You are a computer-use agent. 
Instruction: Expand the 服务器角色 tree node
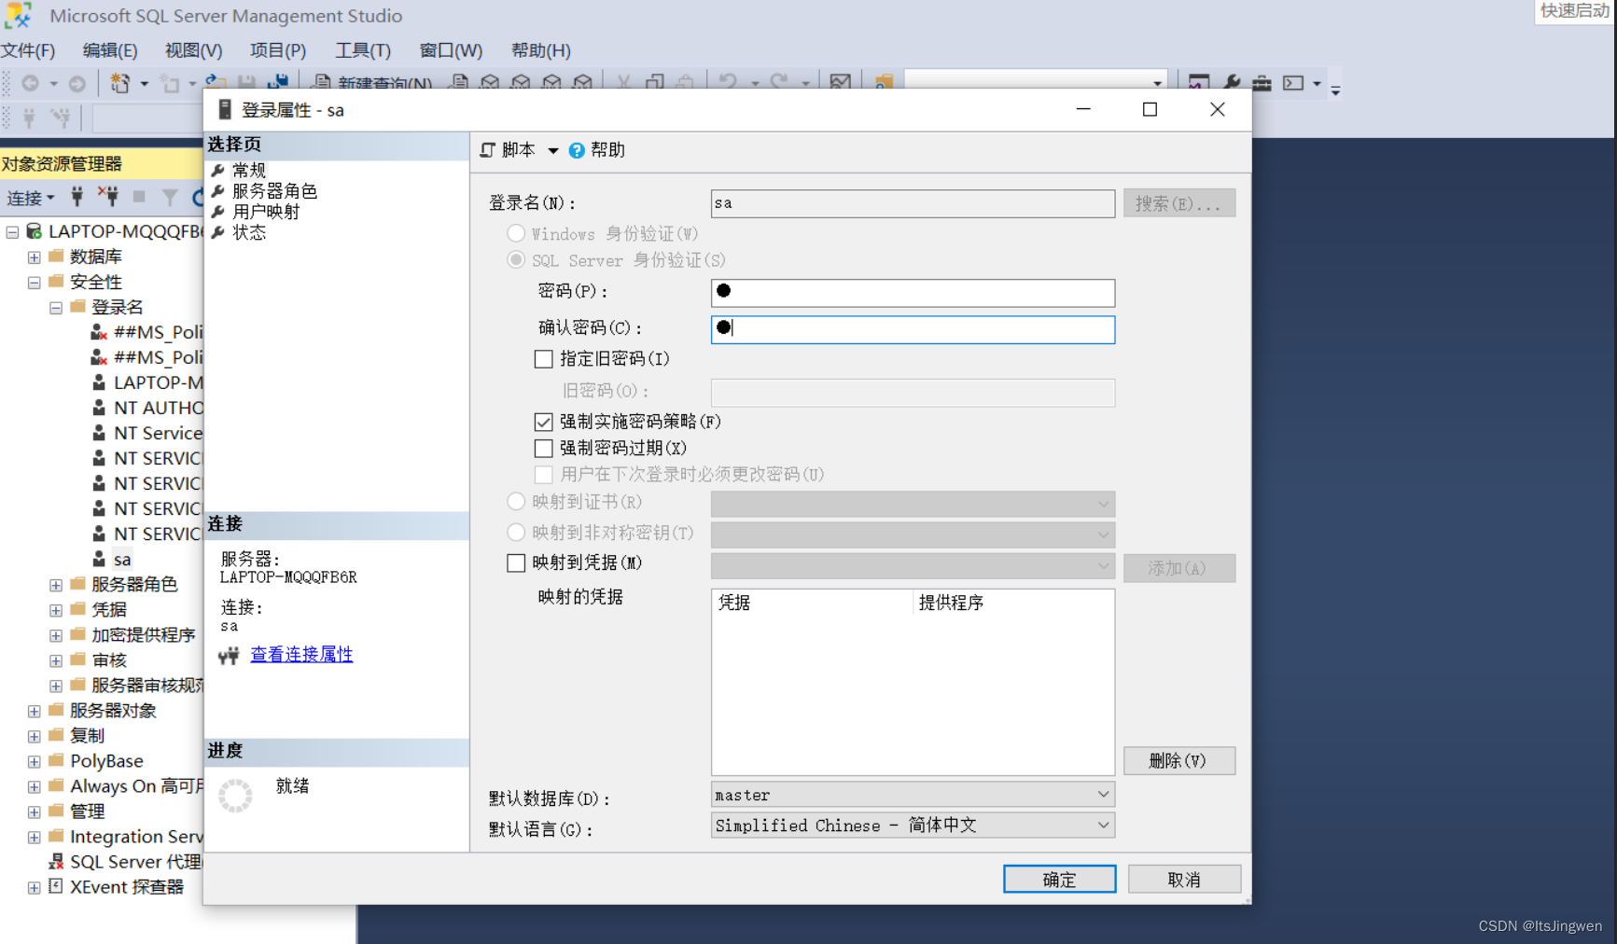(56, 585)
